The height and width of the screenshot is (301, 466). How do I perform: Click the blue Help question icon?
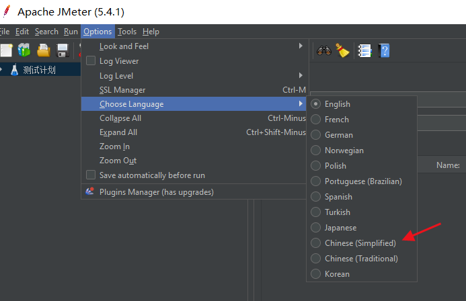pos(384,51)
